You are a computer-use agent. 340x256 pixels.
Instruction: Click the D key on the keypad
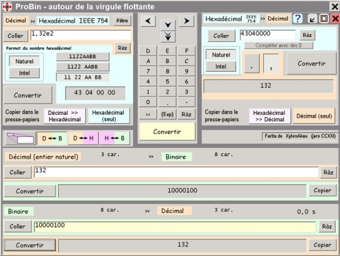point(148,51)
